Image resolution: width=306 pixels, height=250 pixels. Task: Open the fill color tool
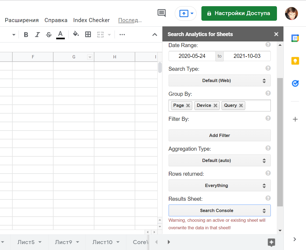click(76, 34)
